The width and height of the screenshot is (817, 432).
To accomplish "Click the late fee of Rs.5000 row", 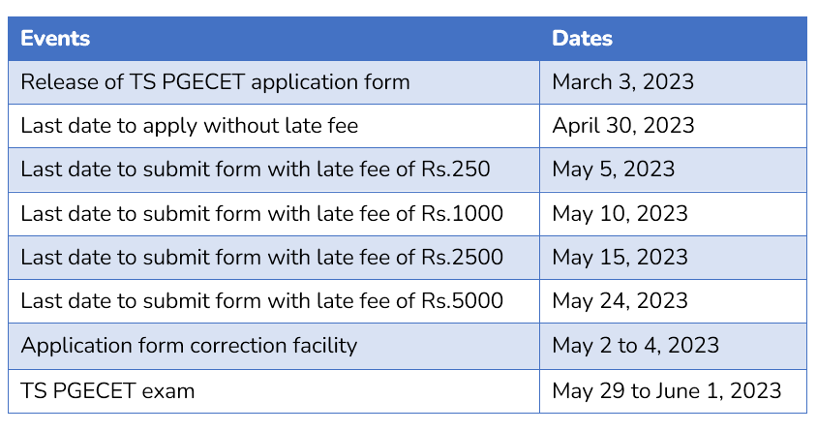I will [408, 301].
